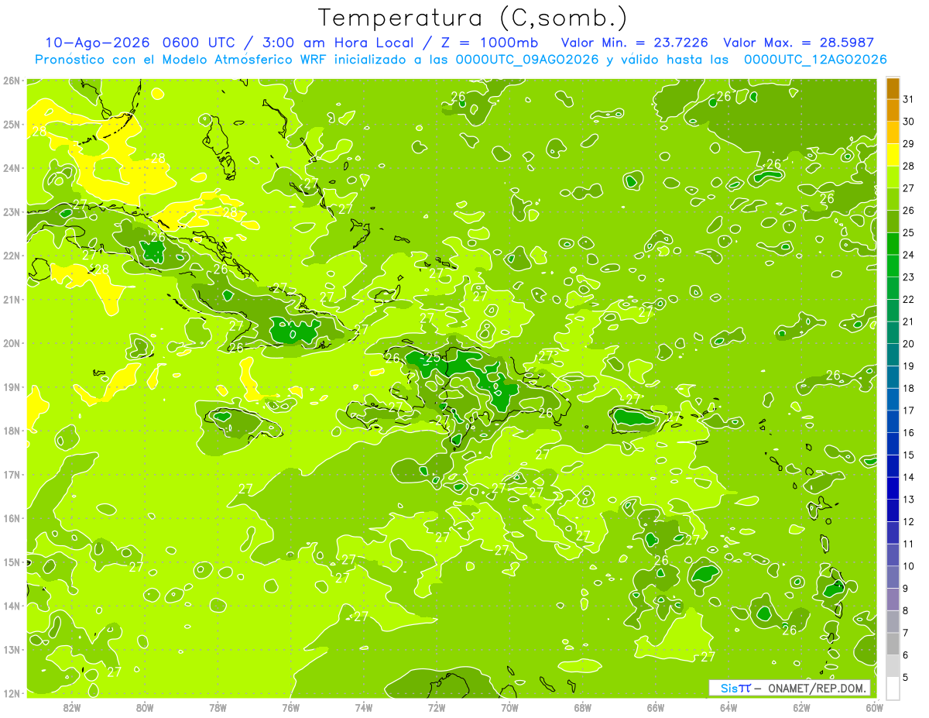Viewport: 929px width, 718px height.
Task: Click the '26N' latitude axis label
Action: pos(11,81)
